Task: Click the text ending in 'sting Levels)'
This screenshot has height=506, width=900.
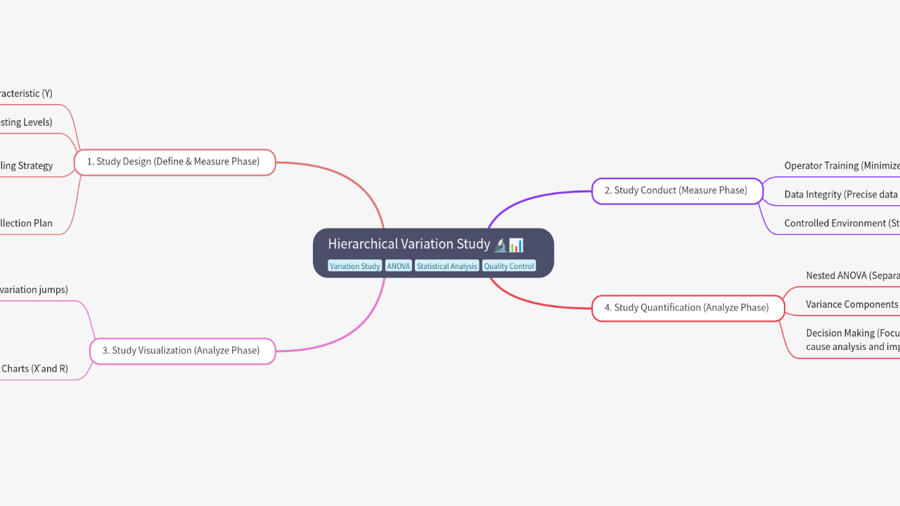Action: (x=26, y=122)
